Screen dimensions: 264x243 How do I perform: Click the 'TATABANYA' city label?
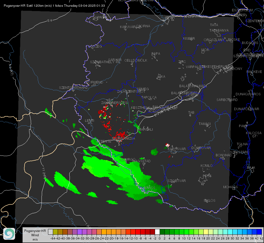pos(219,30)
